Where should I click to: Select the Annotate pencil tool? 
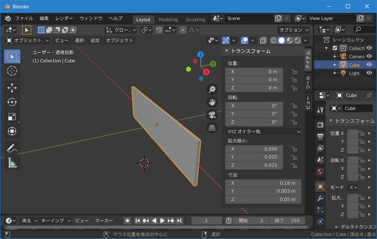click(12, 148)
